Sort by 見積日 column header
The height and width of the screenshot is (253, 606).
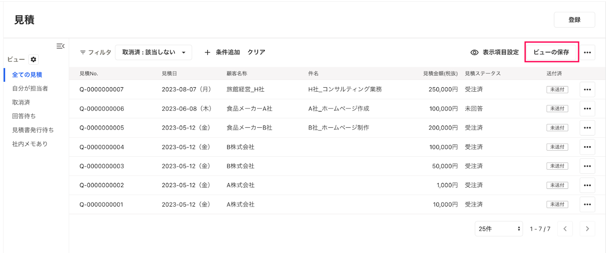pyautogui.click(x=169, y=74)
